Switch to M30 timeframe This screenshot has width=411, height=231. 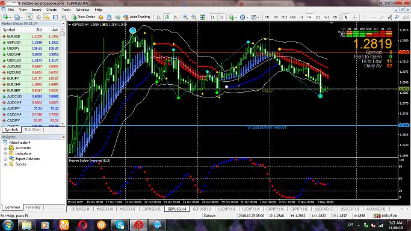(293, 17)
